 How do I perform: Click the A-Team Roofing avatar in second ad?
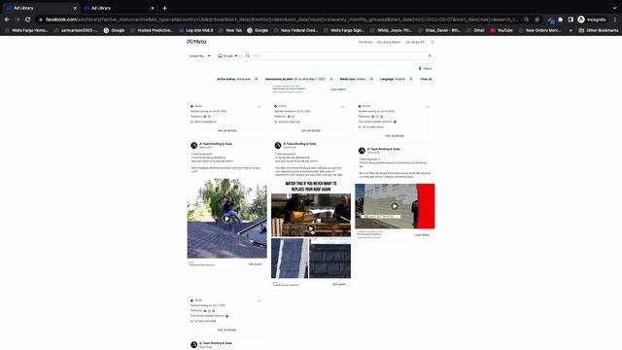(x=278, y=146)
